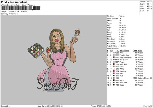Click the Color changes value 14
The width and height of the screenshot is (153, 108).
[120, 18]
